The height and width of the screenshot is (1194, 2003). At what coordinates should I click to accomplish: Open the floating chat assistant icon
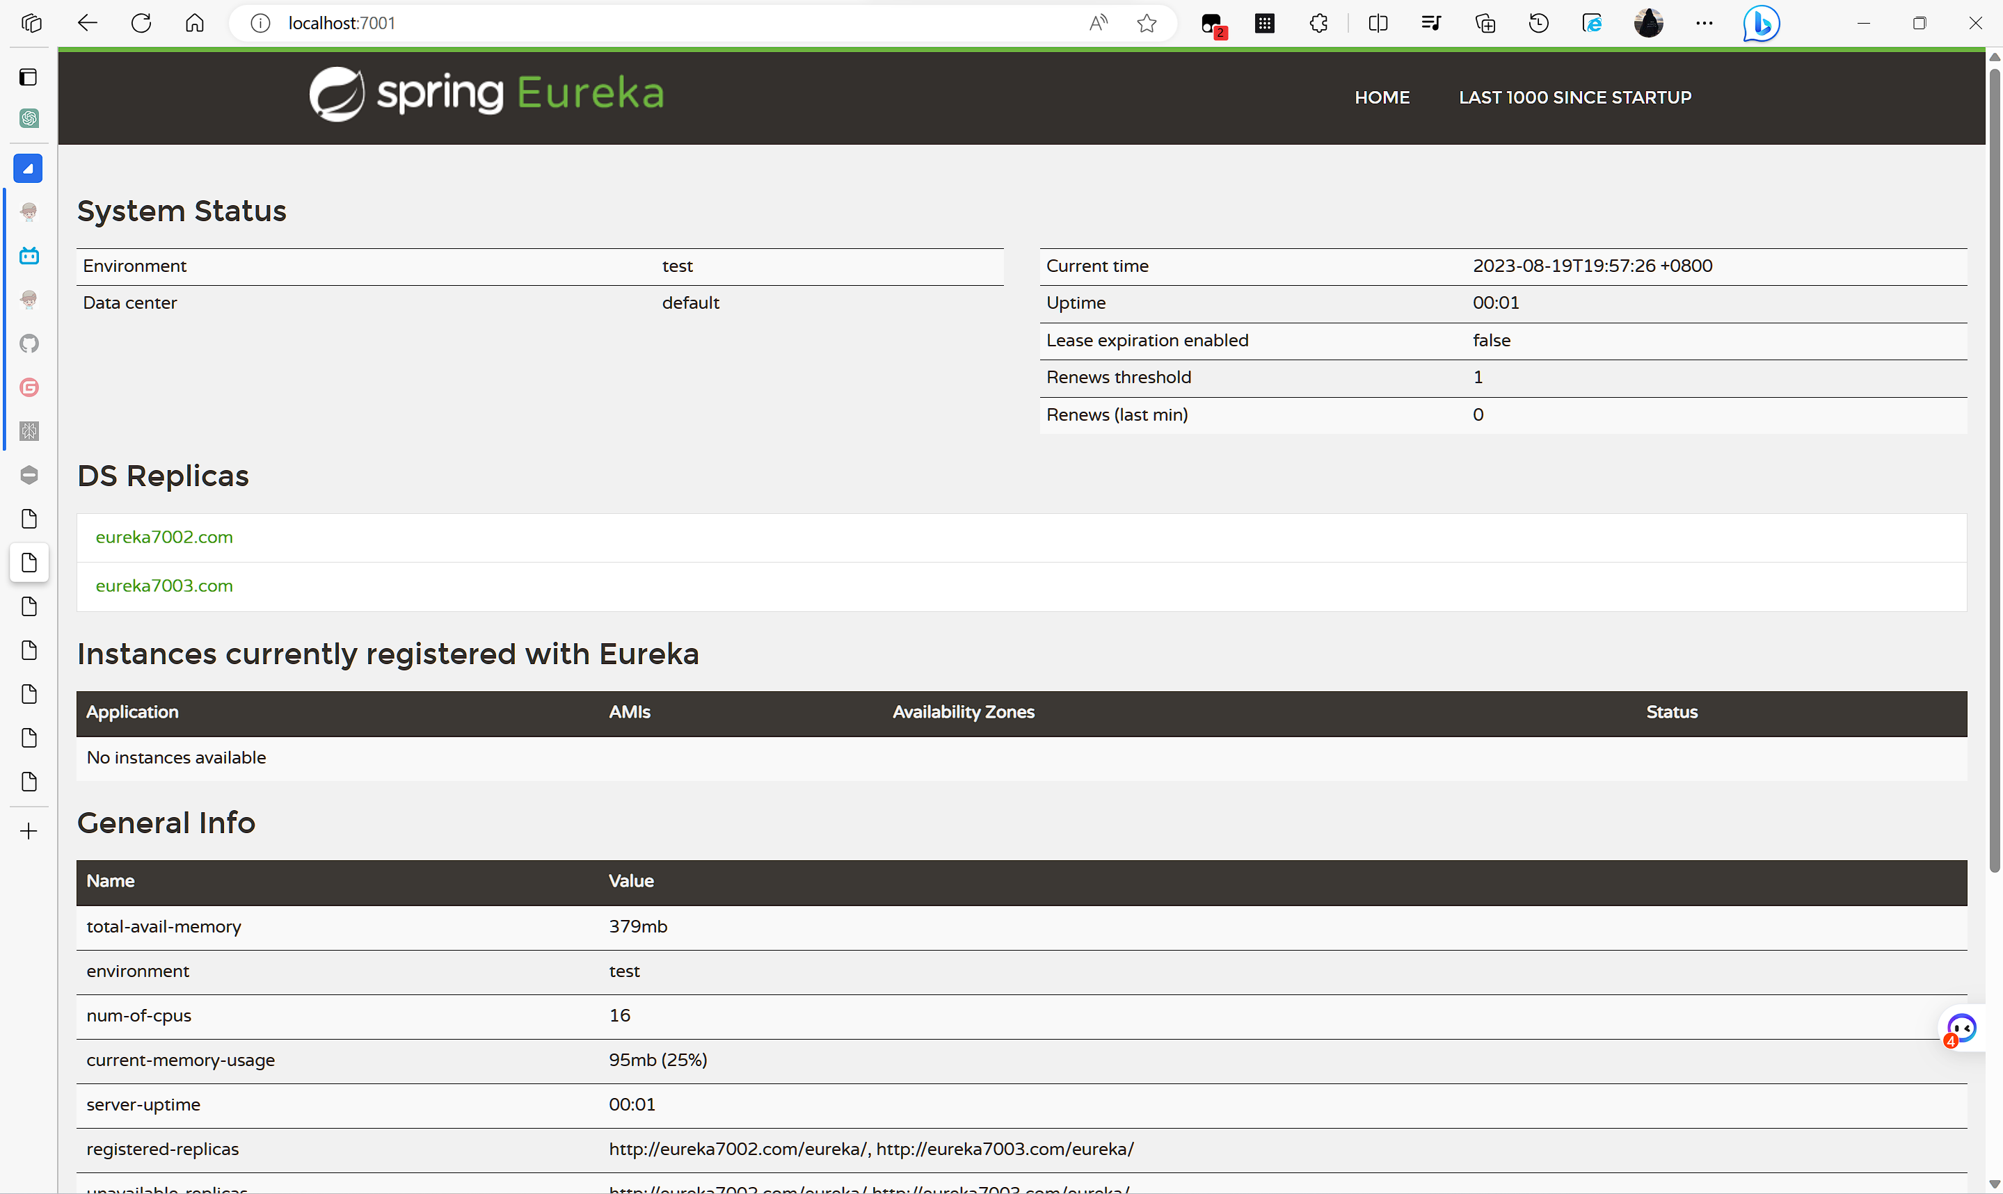1961,1027
